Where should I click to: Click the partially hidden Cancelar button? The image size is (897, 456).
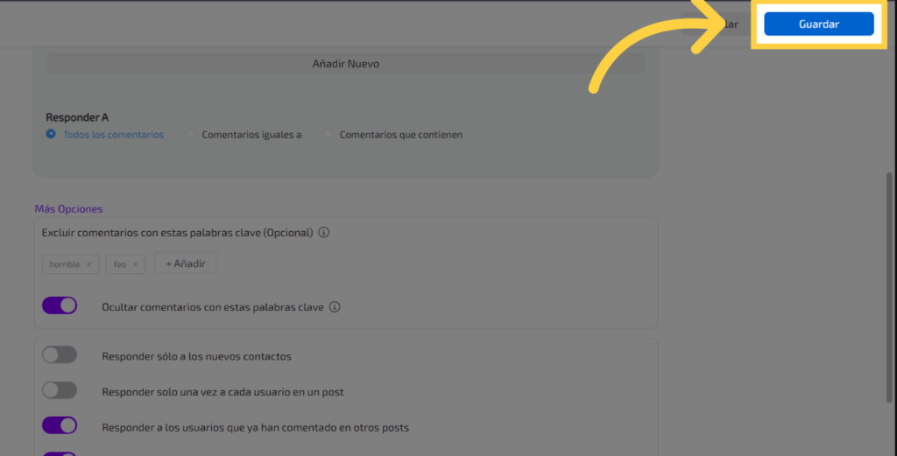[729, 25]
